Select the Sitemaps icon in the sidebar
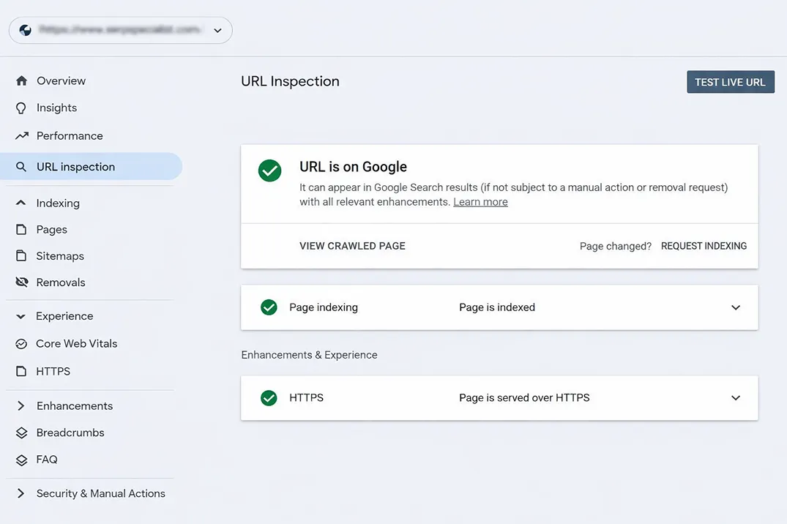The height and width of the screenshot is (524, 787). [23, 255]
